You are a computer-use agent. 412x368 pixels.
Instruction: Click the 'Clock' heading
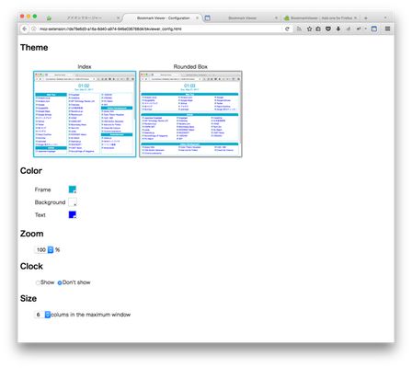click(x=31, y=266)
